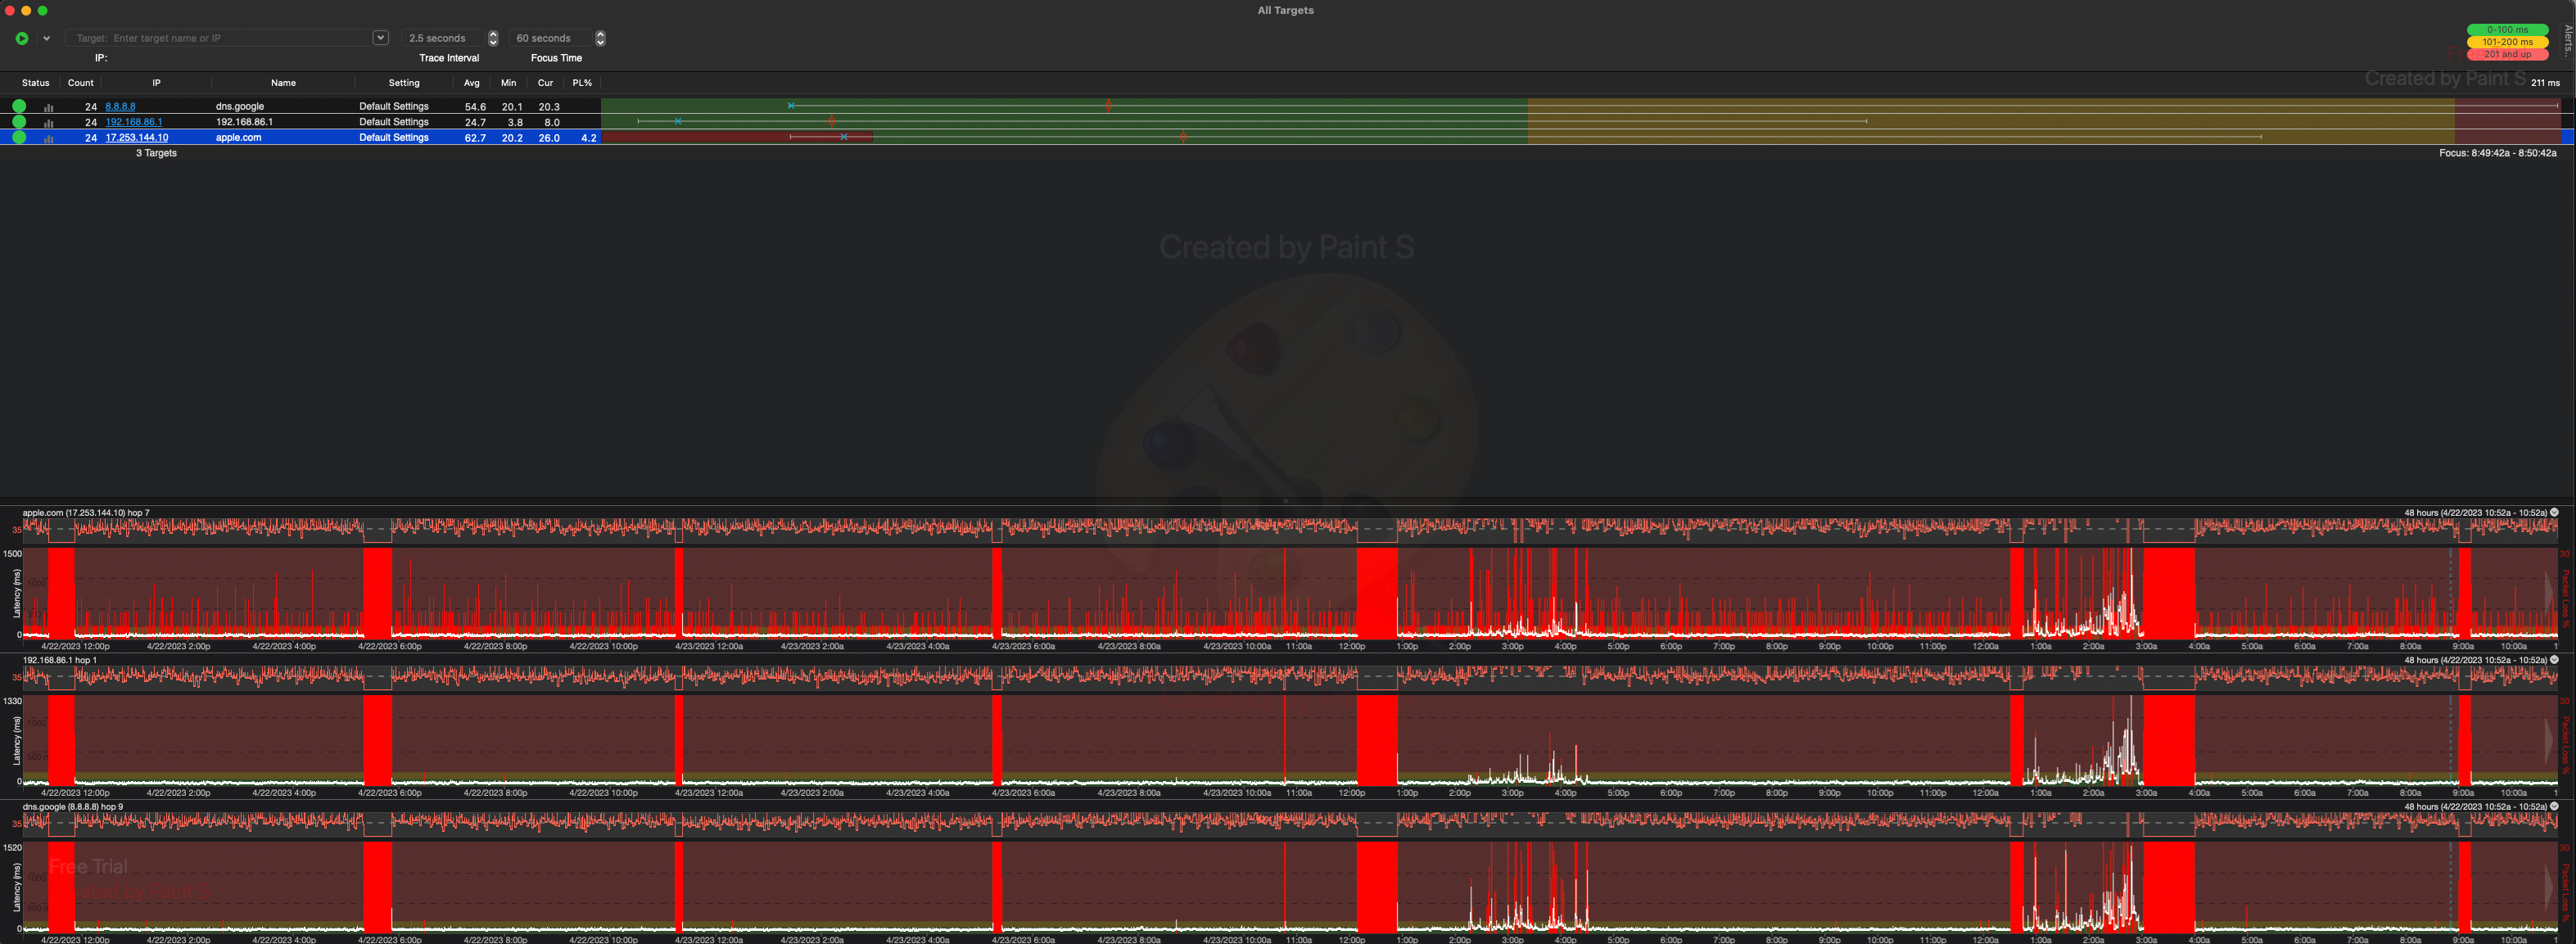Viewport: 2576px width, 944px height.
Task: Close the apple.com hop 7 timeline graph
Action: 2554,512
